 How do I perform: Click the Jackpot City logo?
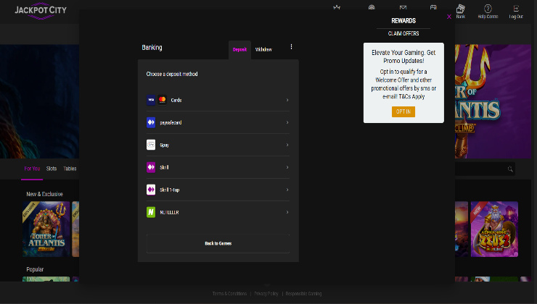[41, 11]
